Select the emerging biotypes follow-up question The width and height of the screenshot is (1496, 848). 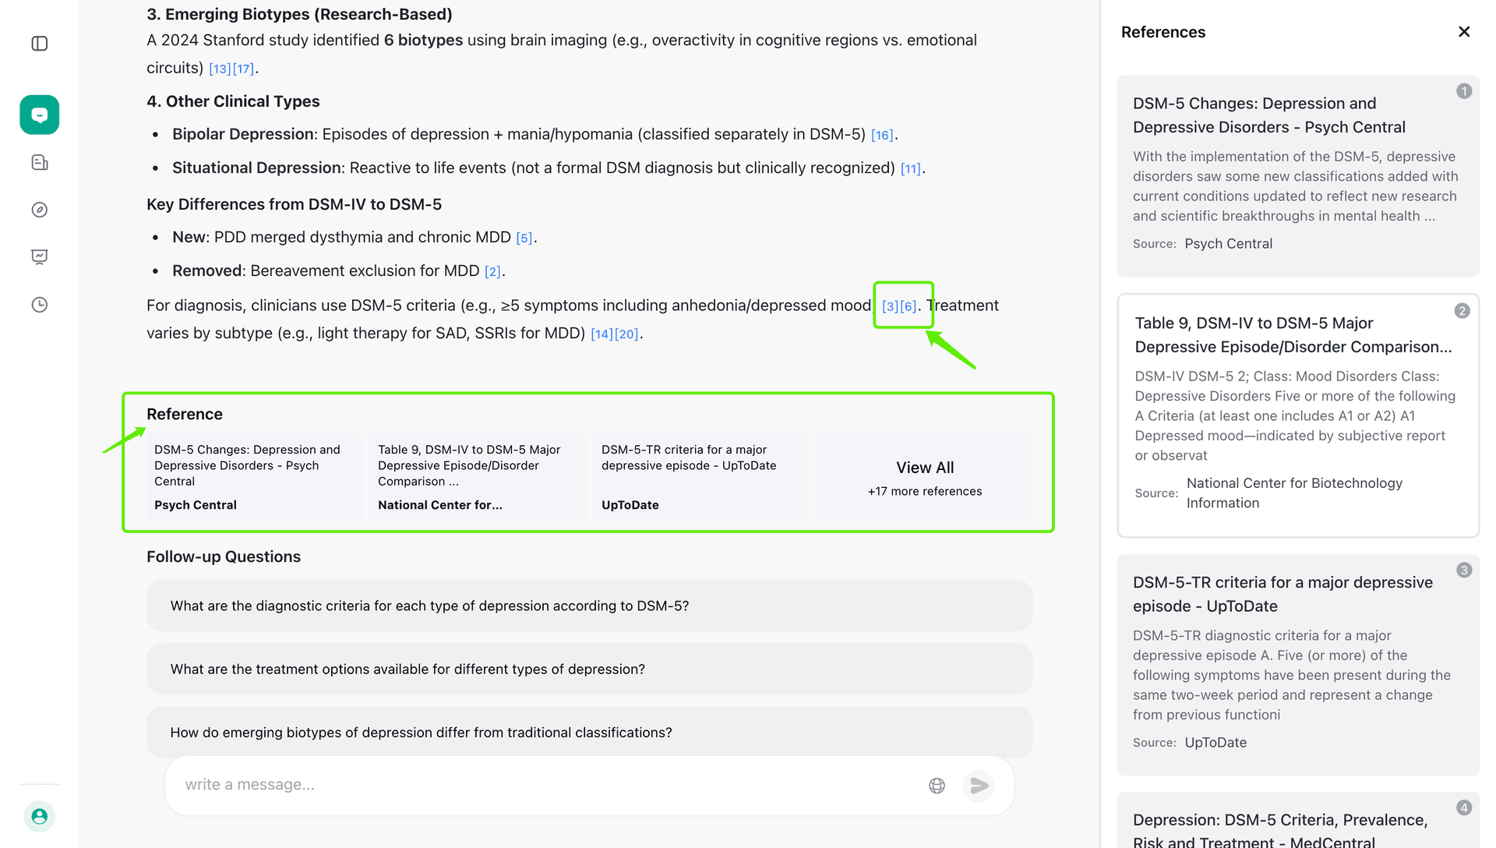tap(588, 733)
